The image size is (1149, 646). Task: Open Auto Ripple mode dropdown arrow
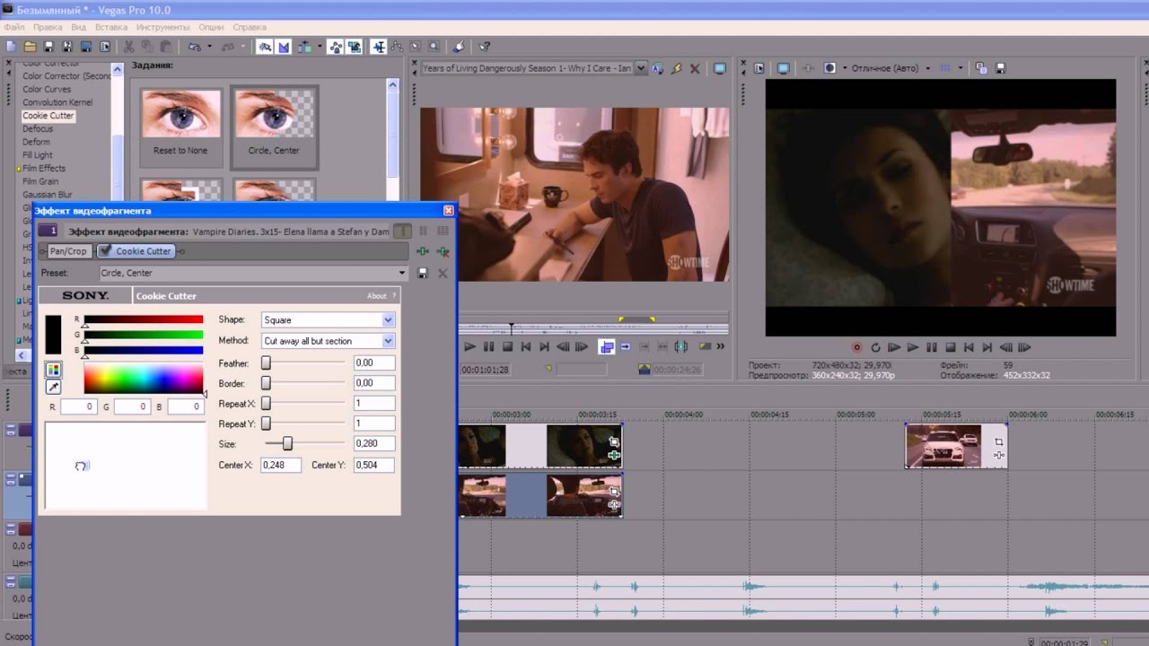pyautogui.click(x=320, y=47)
